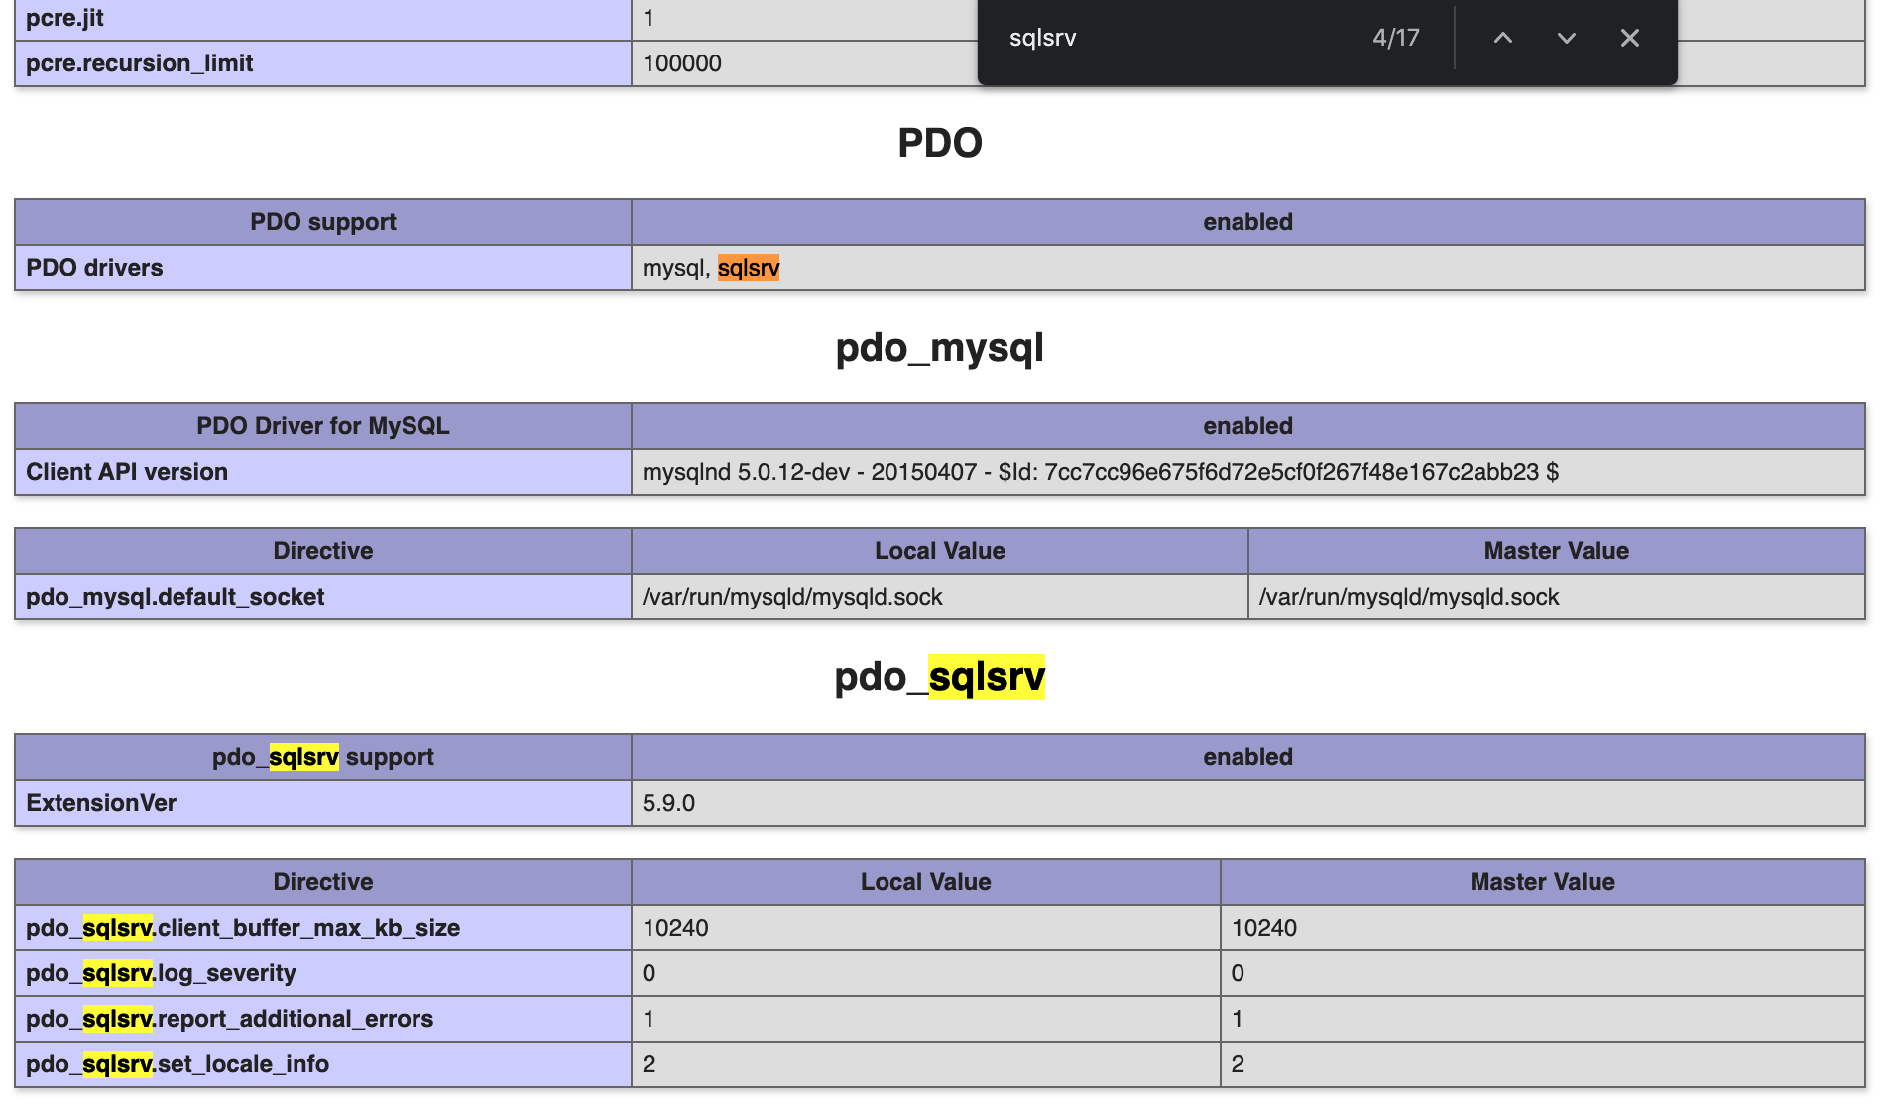The height and width of the screenshot is (1106, 1892).
Task: Click the highlighted sqlsrv in pdo_sqlsrv support row
Action: [x=304, y=757]
